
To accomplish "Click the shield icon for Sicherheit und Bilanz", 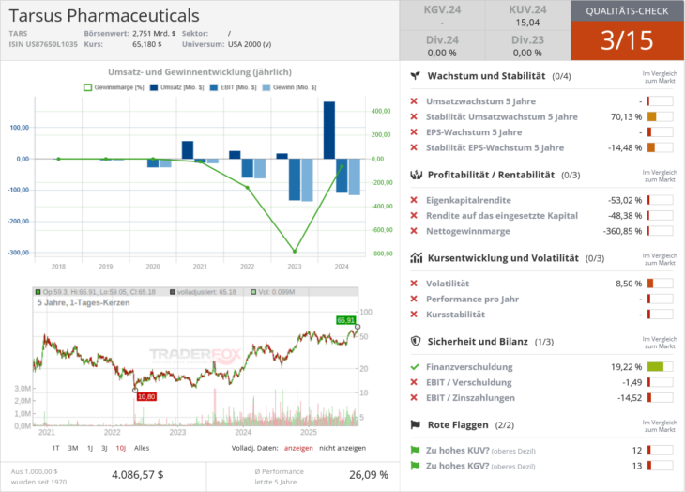I will (415, 342).
